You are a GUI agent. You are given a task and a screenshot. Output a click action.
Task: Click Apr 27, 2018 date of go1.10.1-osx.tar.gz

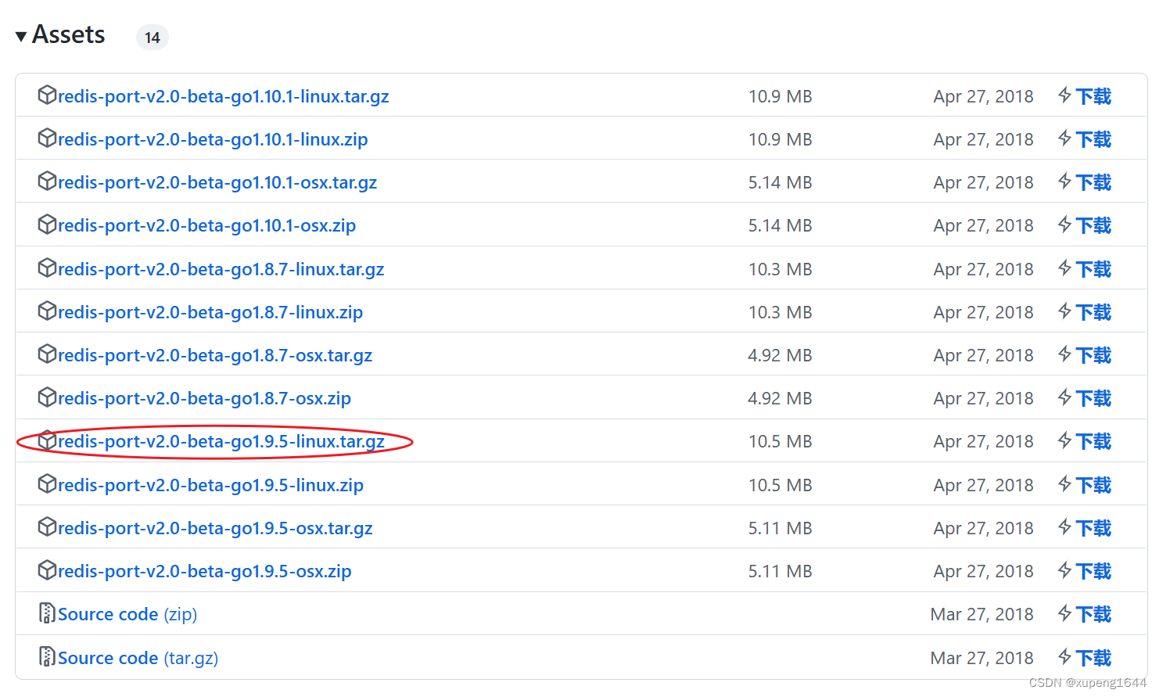pyautogui.click(x=984, y=182)
